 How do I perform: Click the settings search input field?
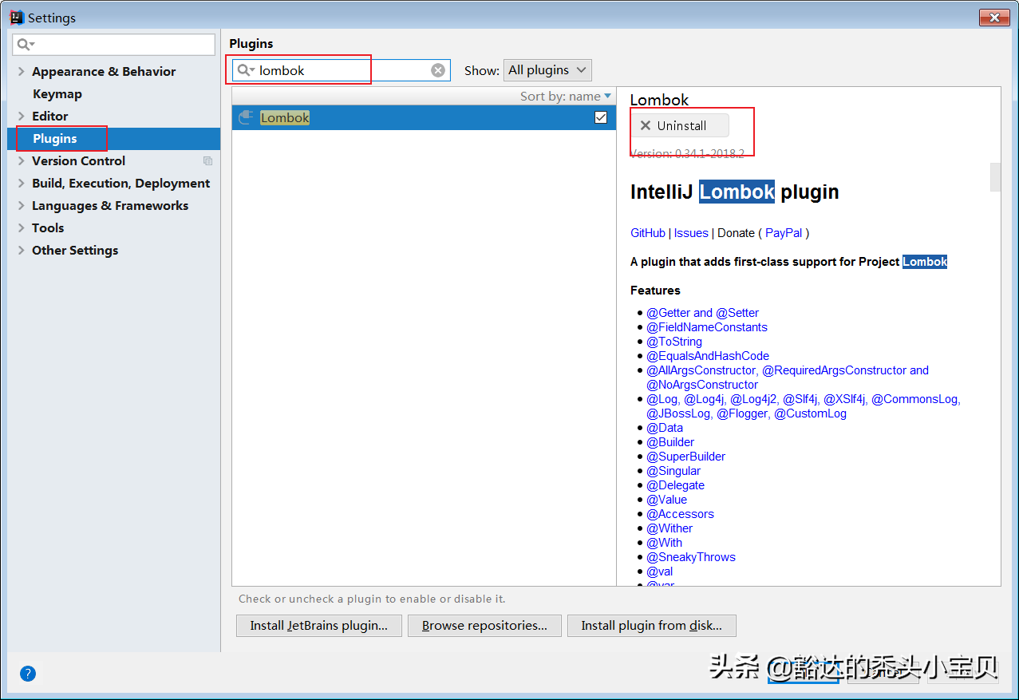click(114, 44)
